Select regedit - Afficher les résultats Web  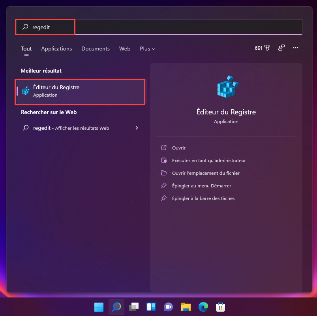coord(80,128)
